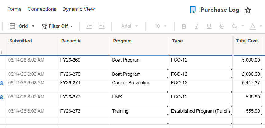
Task: Click the Purchase Log sheet title
Action: (x=220, y=10)
